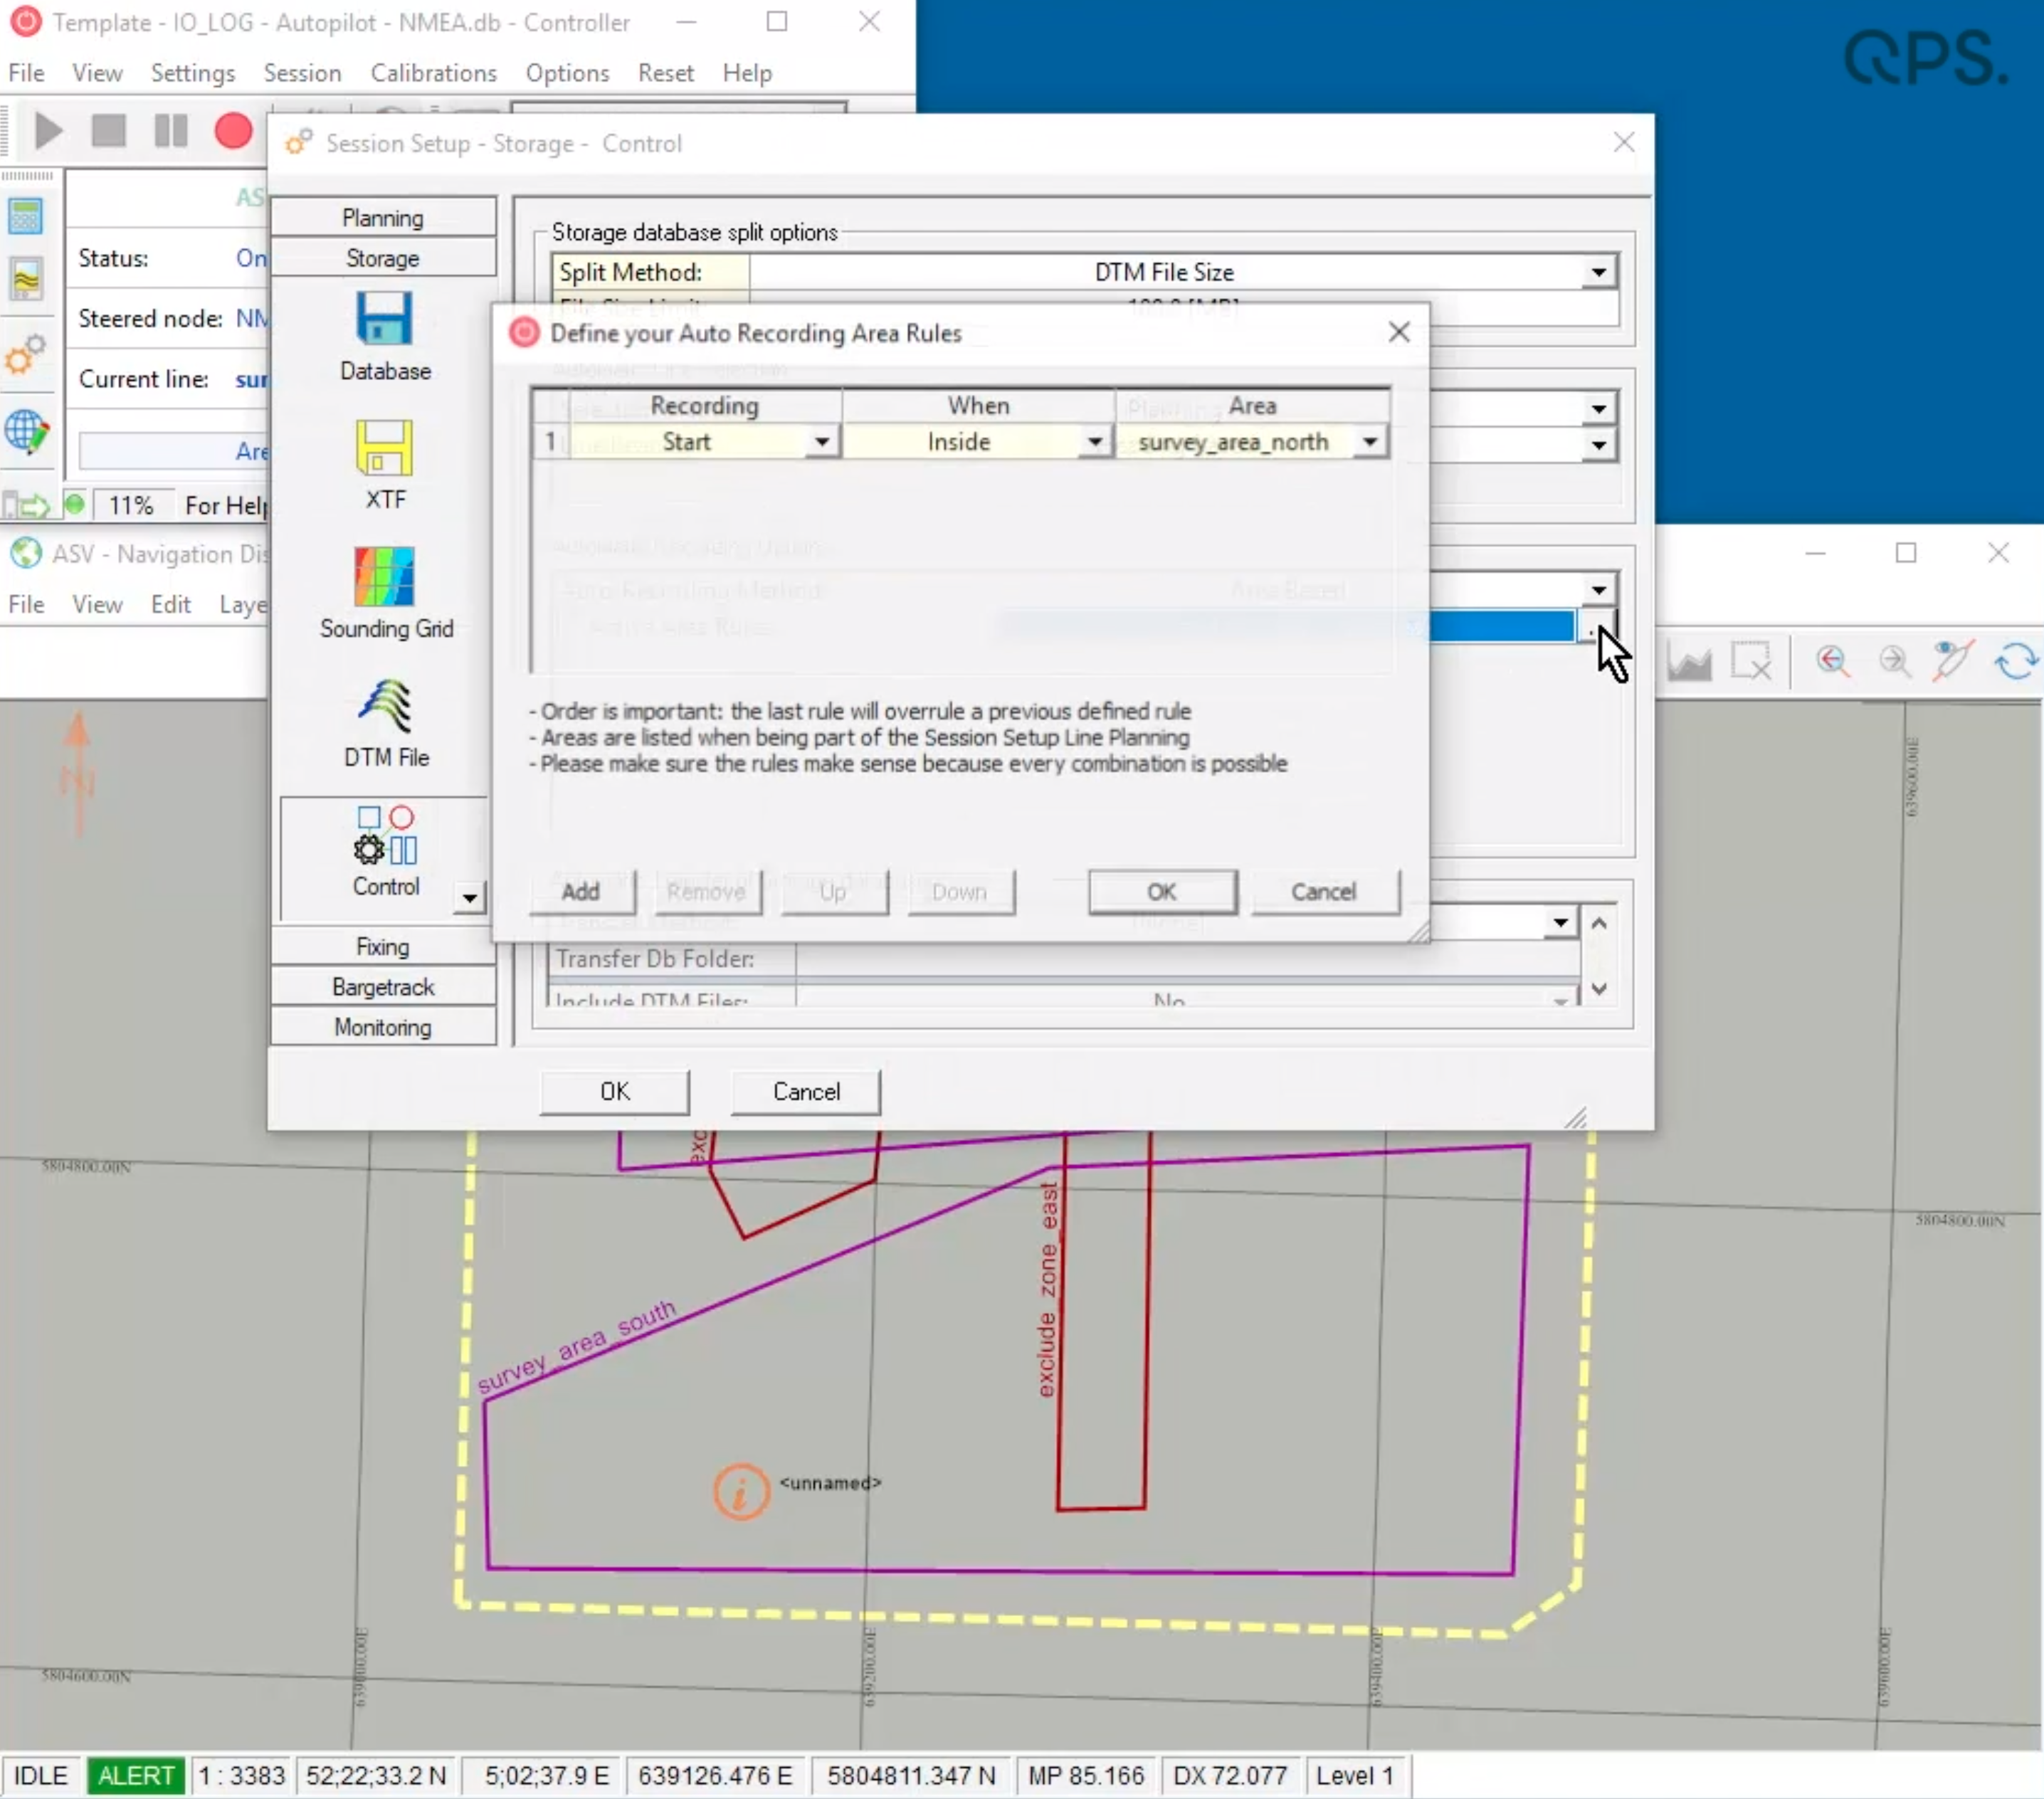
Task: Open the Calibrations menu
Action: click(433, 73)
